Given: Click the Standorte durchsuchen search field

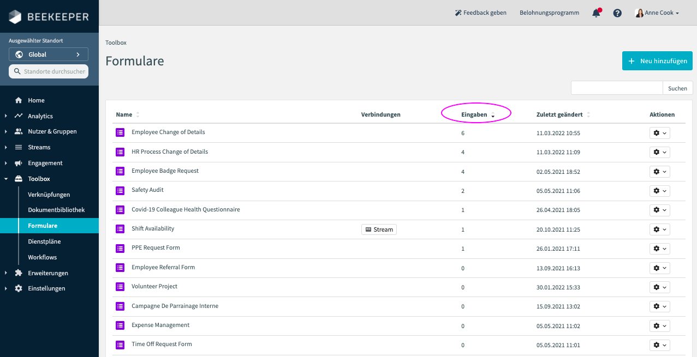Looking at the screenshot, I should click(49, 71).
